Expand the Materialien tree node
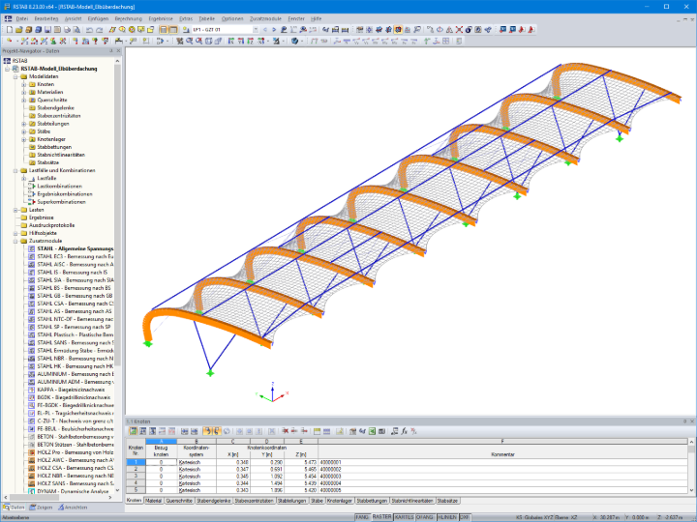This screenshot has width=697, height=522. click(23, 93)
